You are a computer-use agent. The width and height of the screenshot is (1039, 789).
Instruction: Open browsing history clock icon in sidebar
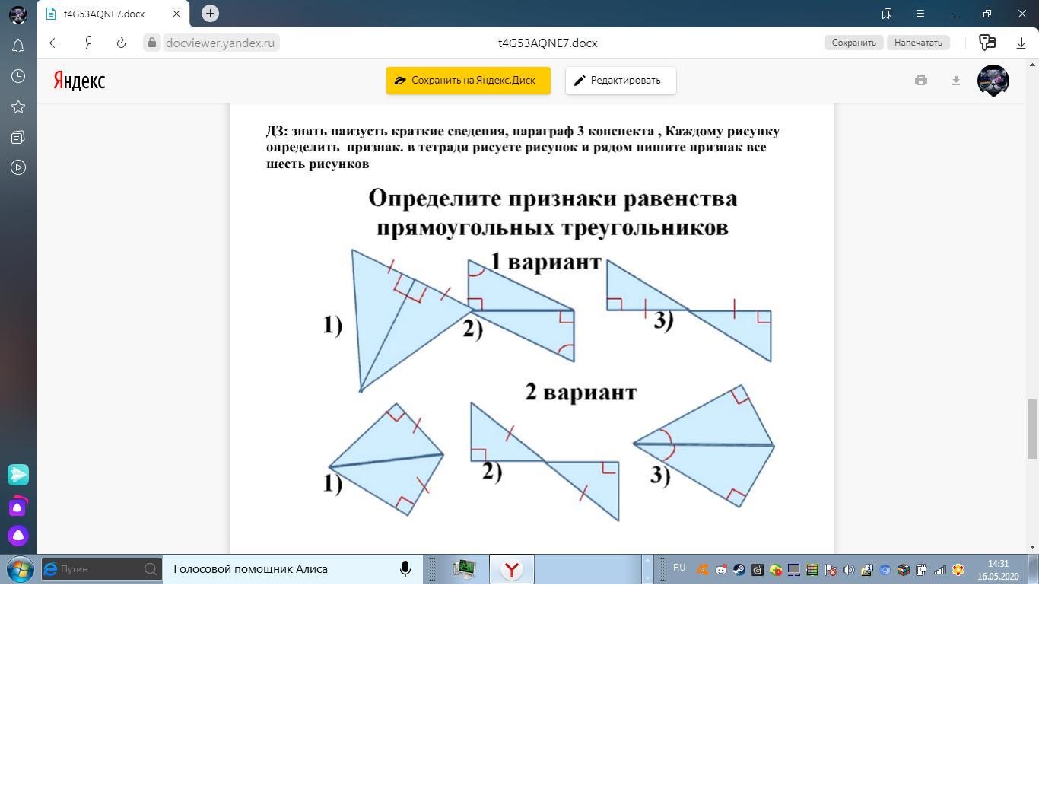pyautogui.click(x=18, y=76)
